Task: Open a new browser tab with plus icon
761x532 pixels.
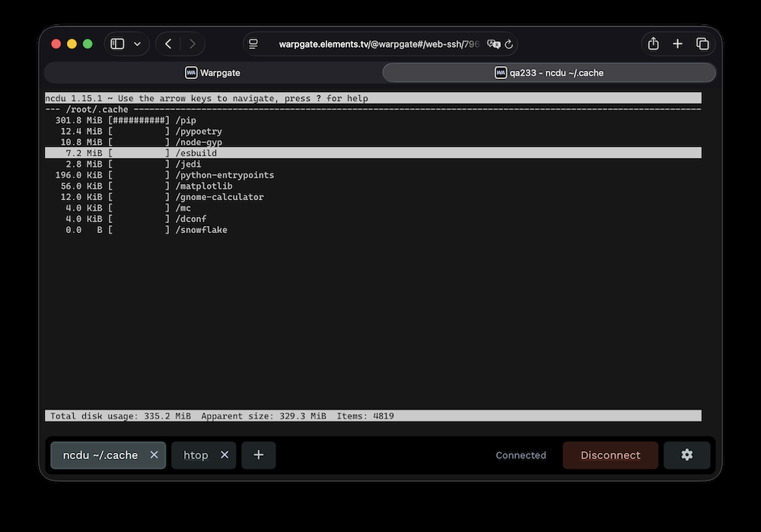Action: click(x=677, y=44)
